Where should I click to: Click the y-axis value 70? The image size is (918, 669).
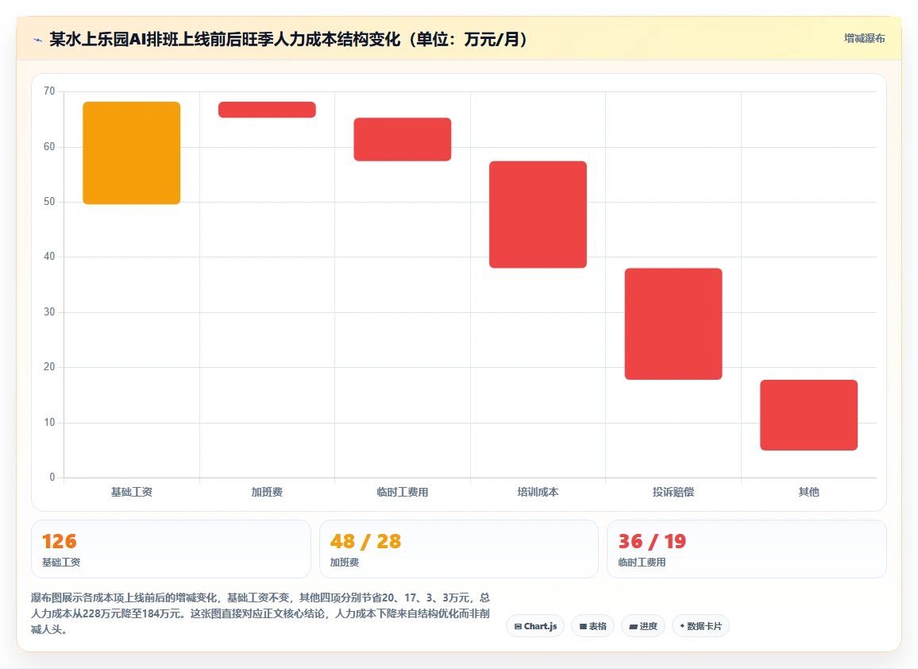pyautogui.click(x=49, y=91)
